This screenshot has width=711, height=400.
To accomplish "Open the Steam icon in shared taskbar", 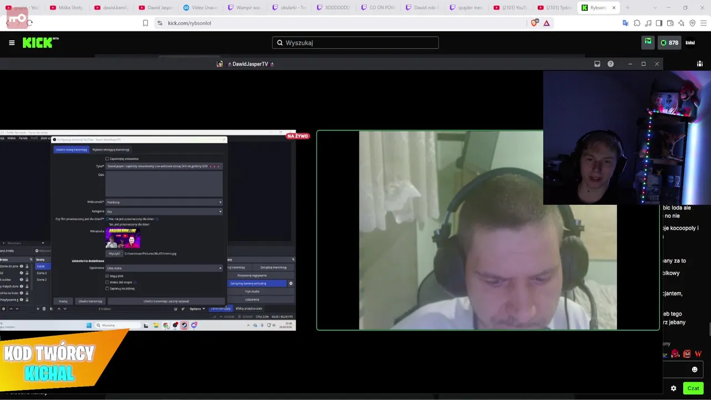I will click(x=184, y=326).
